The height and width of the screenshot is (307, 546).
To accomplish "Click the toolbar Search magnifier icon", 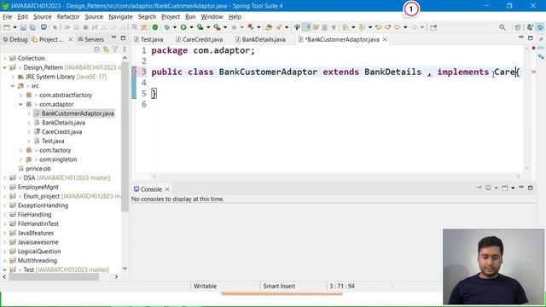I will [502, 27].
